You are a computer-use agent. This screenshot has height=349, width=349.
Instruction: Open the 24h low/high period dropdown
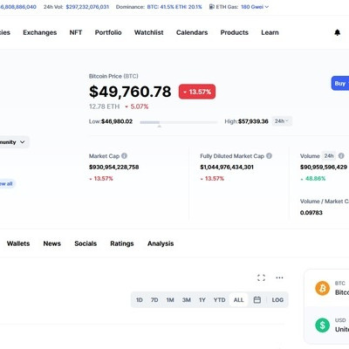[x=282, y=121]
